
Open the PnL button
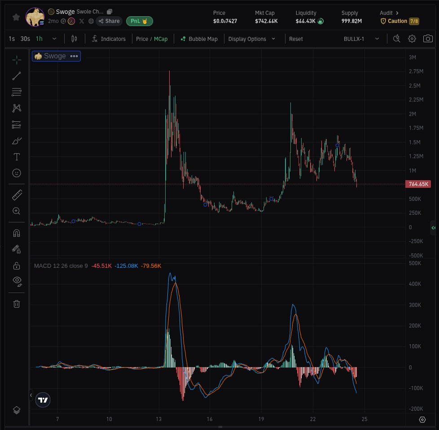click(x=140, y=21)
